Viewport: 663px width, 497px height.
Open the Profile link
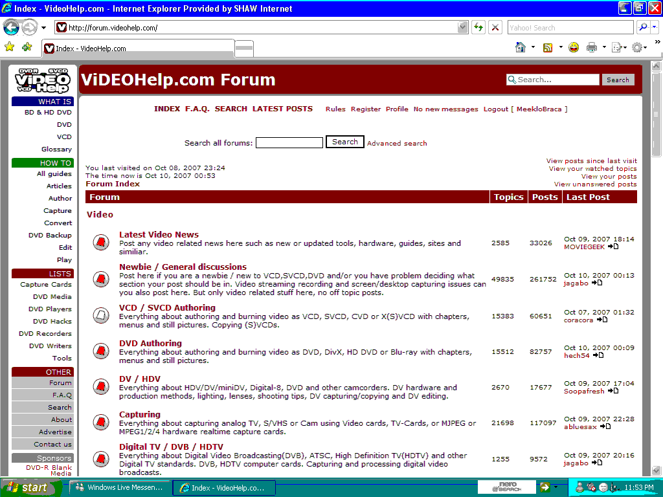click(397, 109)
